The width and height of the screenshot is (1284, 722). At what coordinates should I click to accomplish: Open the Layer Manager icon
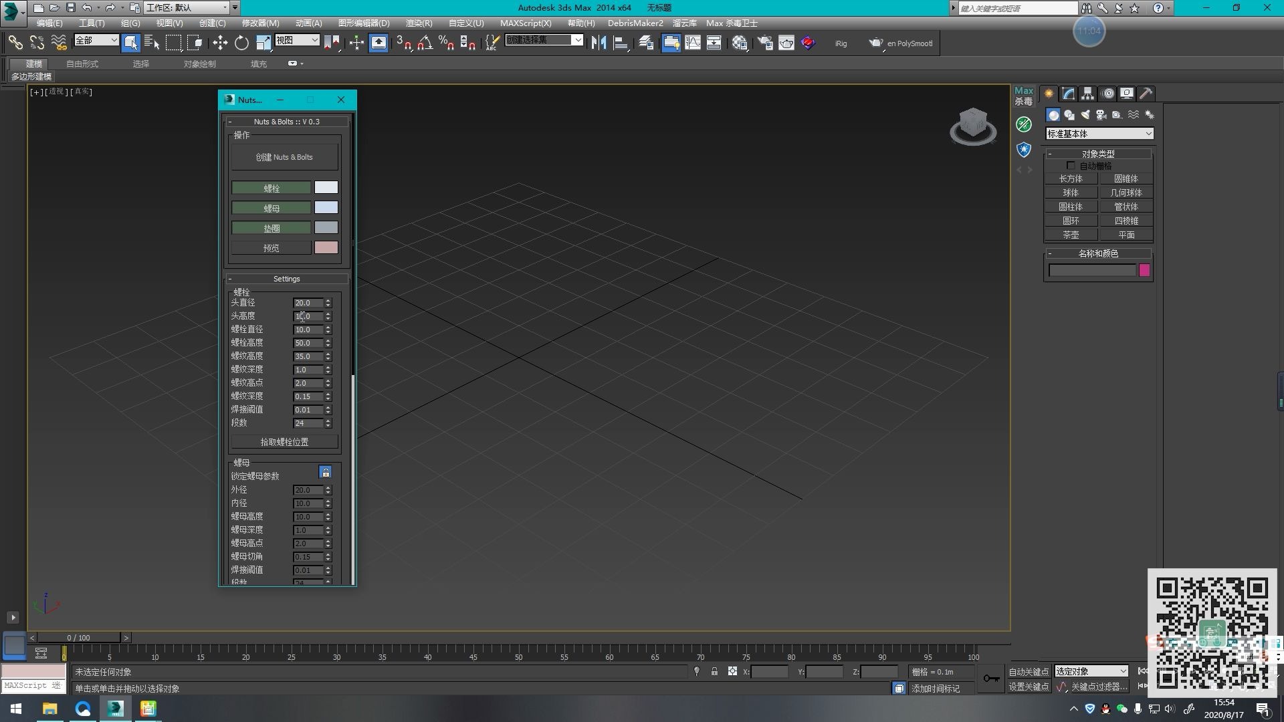(646, 43)
